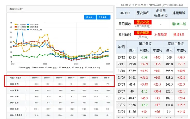Select the 202307 column header

click(x=35, y=78)
